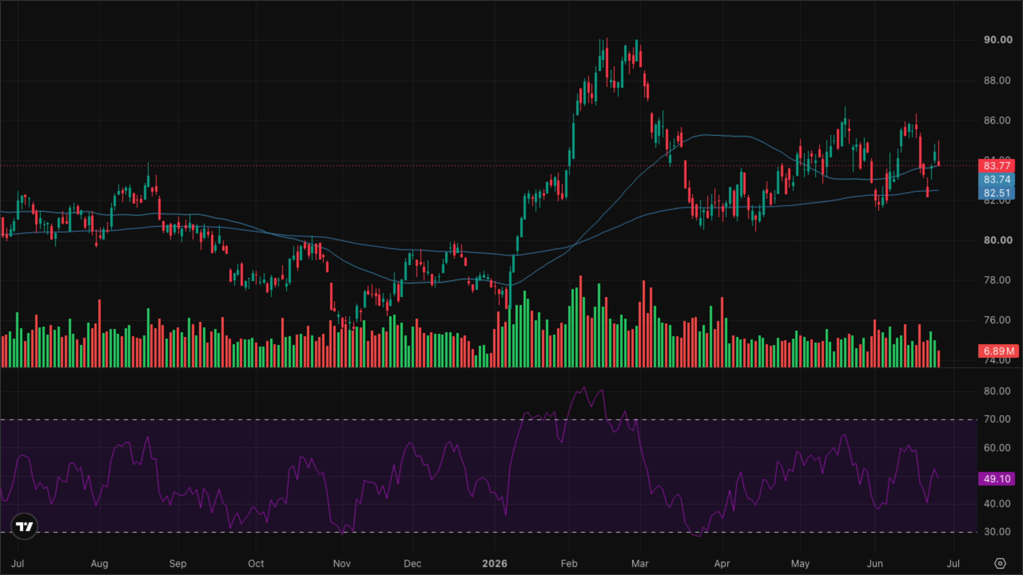Click the May label on time axis
The image size is (1023, 575).
click(800, 563)
